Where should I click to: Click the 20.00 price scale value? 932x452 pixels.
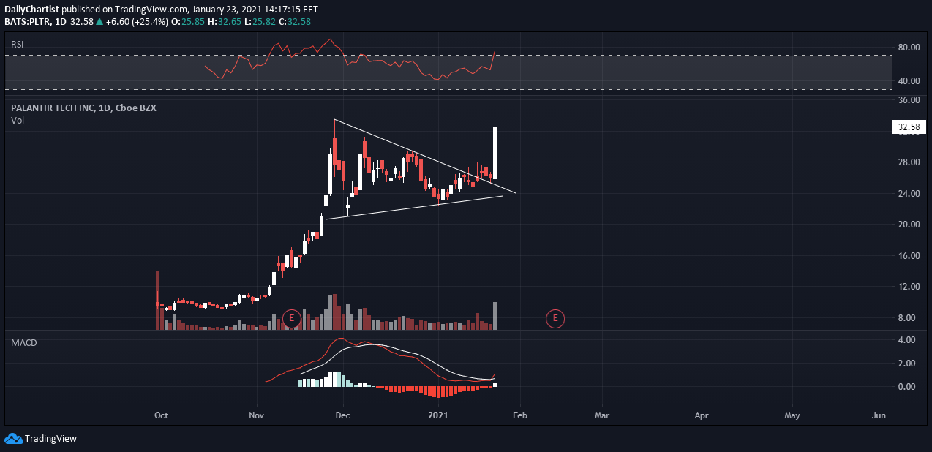pos(909,225)
